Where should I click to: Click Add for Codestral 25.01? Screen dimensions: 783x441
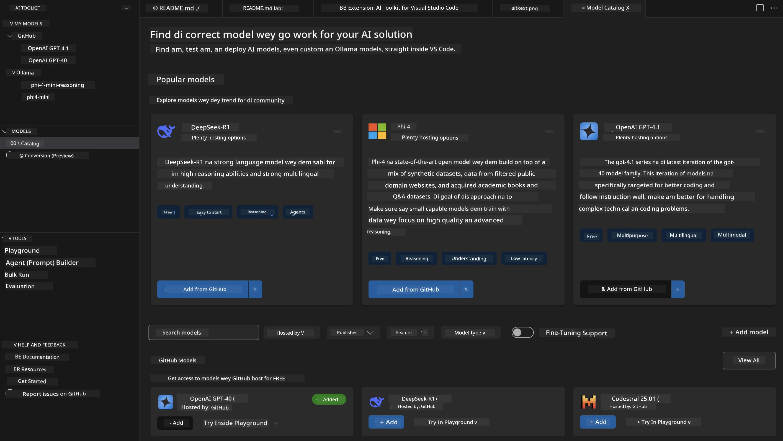598,422
